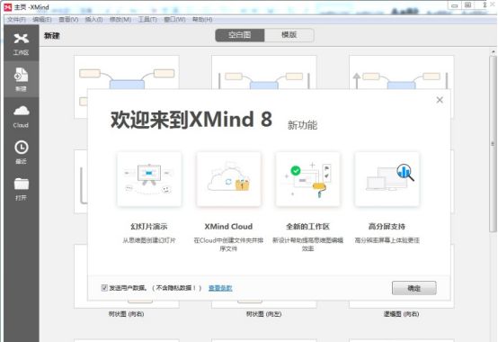
Task: Open the 帮助(H) menu
Action: pos(202,20)
